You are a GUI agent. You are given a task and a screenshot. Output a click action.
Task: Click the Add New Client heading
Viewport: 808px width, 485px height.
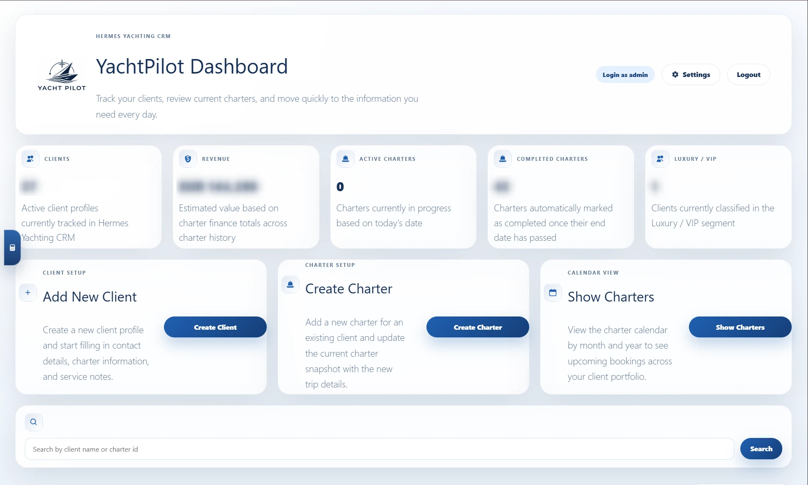pyautogui.click(x=89, y=297)
